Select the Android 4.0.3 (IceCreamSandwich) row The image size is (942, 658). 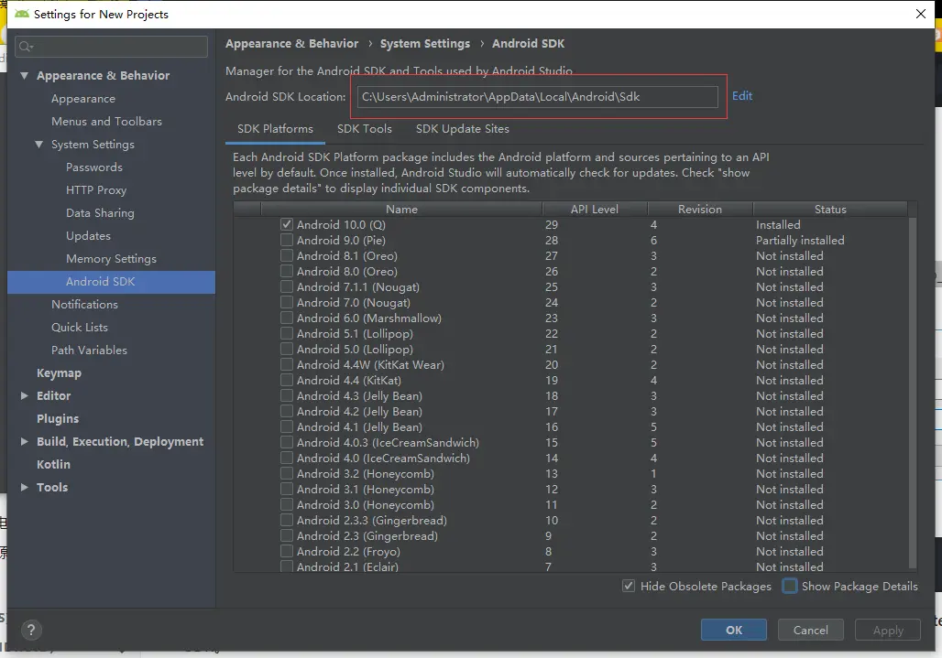coord(571,443)
